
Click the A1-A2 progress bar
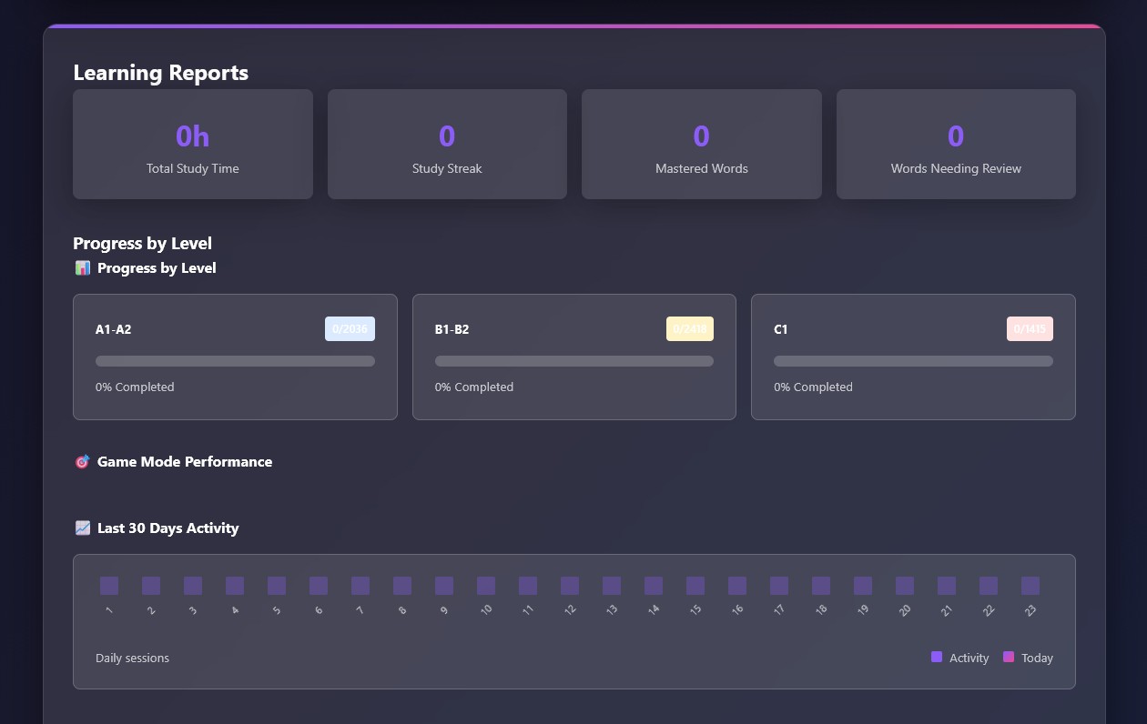pyautogui.click(x=235, y=361)
